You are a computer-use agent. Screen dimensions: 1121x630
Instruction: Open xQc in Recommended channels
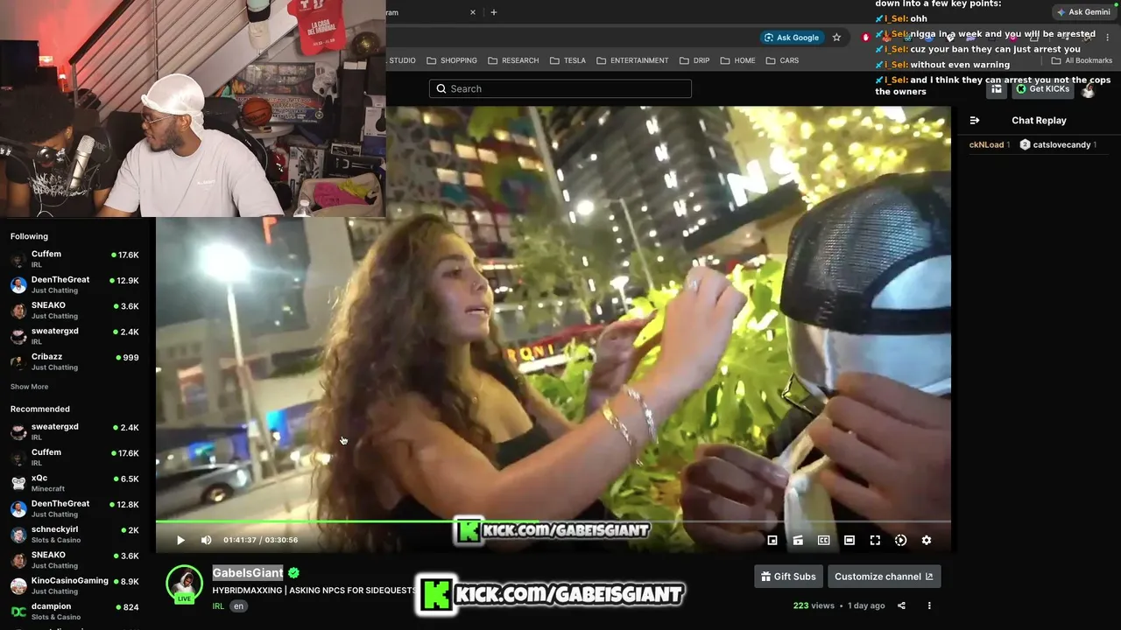[74, 483]
